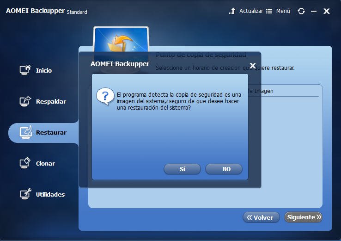The image size is (341, 241).
Task: Click the Utilidades wrench icon
Action: [x=26, y=194]
